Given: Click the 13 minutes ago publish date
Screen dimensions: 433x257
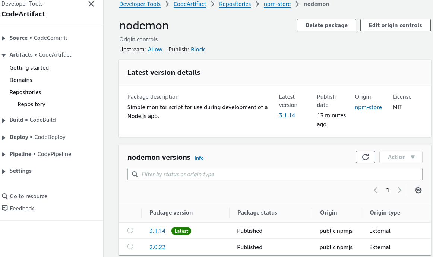Looking at the screenshot, I should click(331, 120).
